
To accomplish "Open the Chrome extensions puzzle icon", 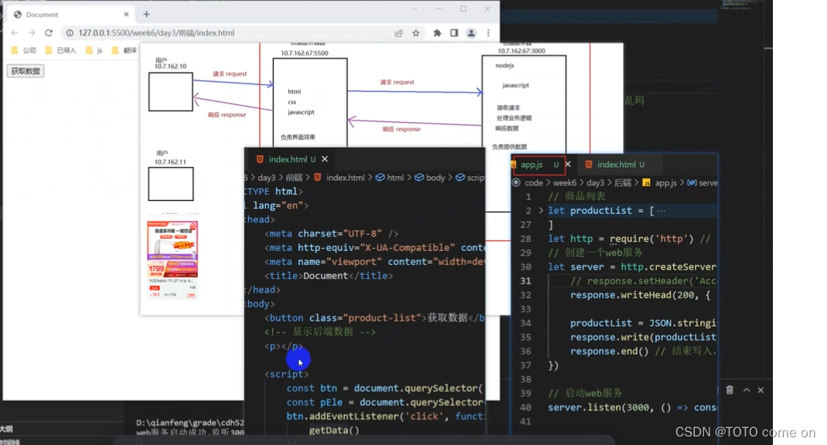I will pyautogui.click(x=436, y=32).
